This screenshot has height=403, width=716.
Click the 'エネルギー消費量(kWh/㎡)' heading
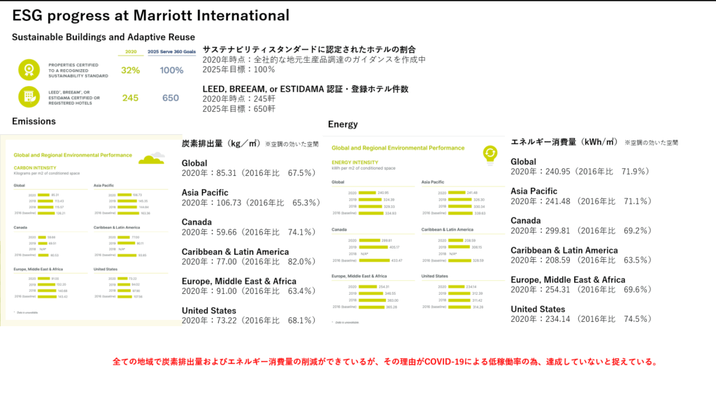[564, 142]
